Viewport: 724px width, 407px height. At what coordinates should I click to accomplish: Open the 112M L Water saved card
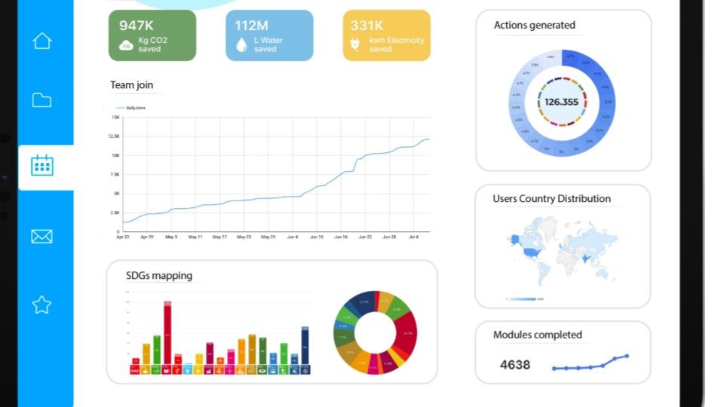coord(269,35)
